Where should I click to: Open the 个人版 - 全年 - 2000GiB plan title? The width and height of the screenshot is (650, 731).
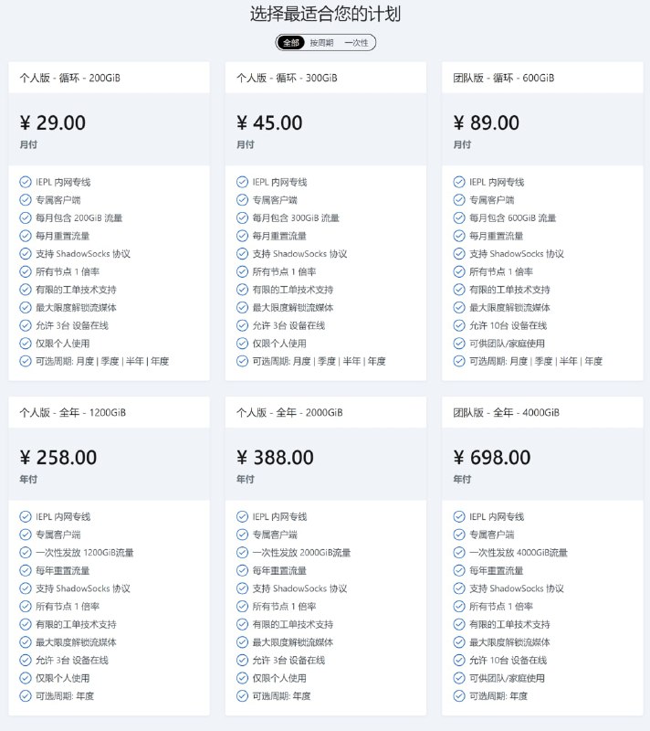click(x=289, y=413)
